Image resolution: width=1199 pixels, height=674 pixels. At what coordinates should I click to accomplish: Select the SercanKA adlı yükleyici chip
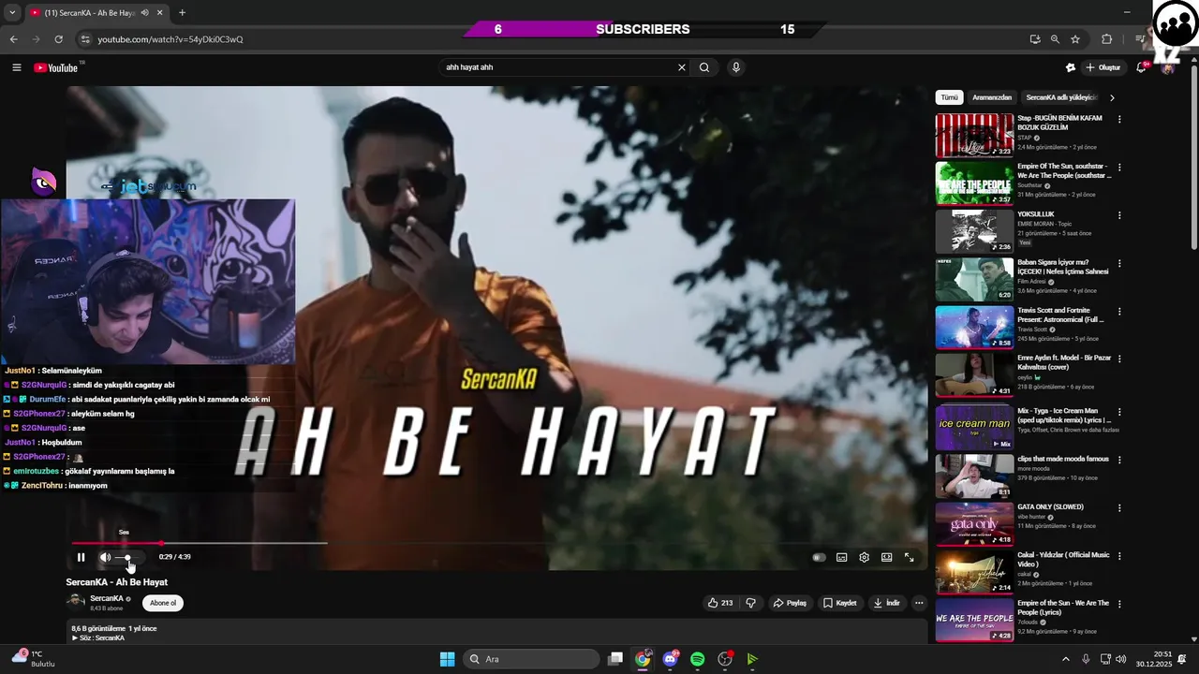coord(1060,97)
